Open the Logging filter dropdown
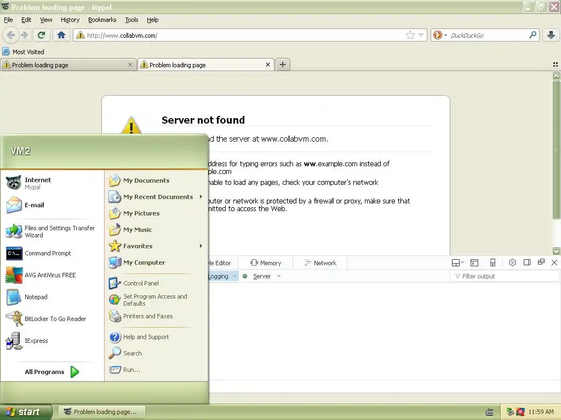This screenshot has height=420, width=561. click(234, 276)
